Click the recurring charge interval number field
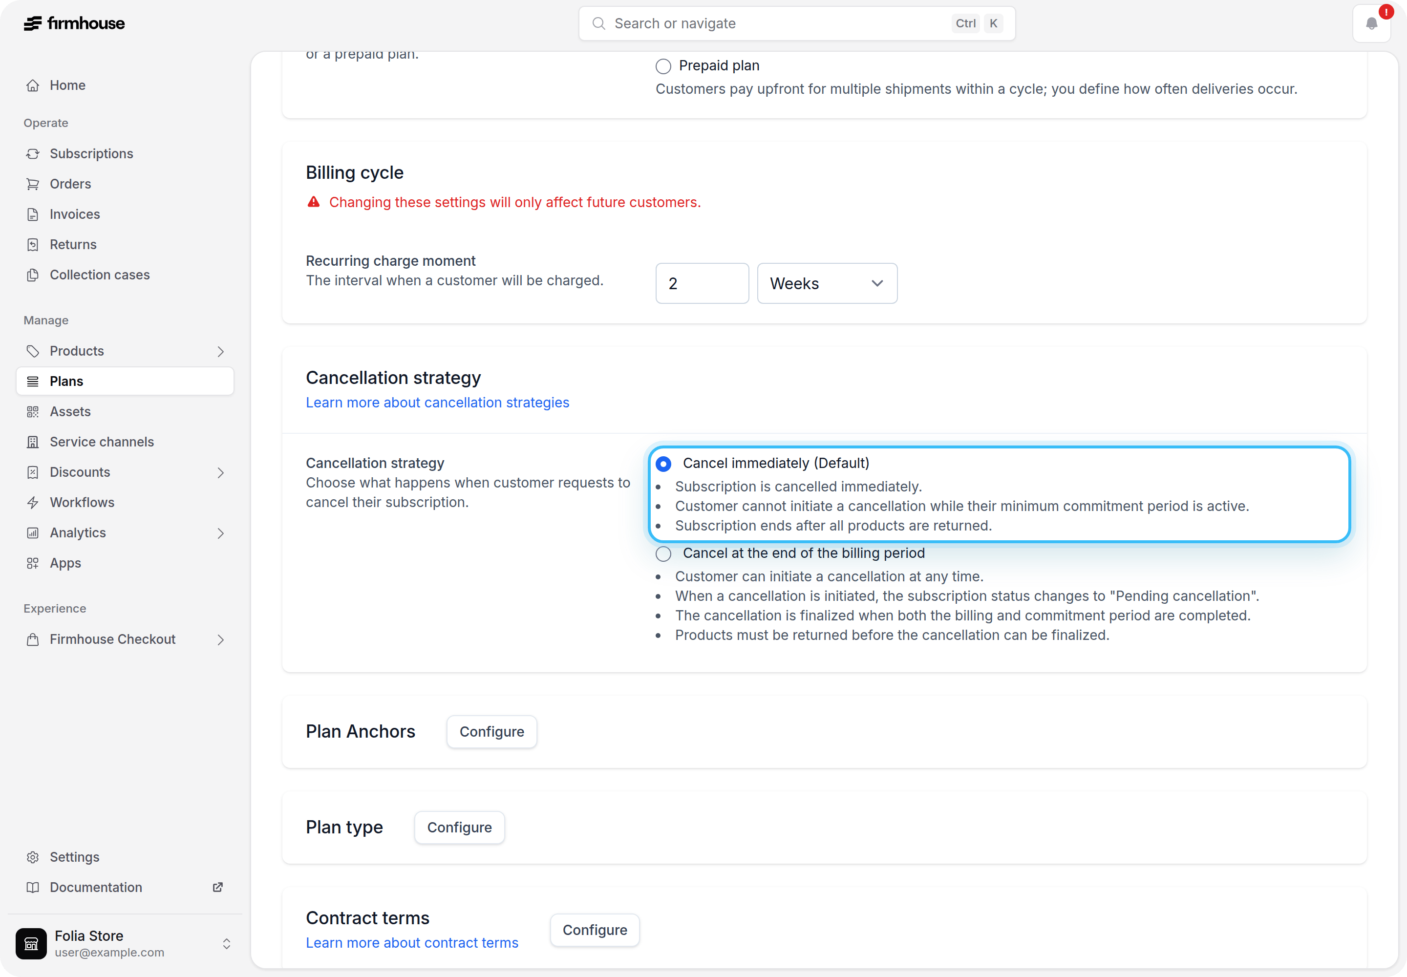This screenshot has height=977, width=1407. 702,283
